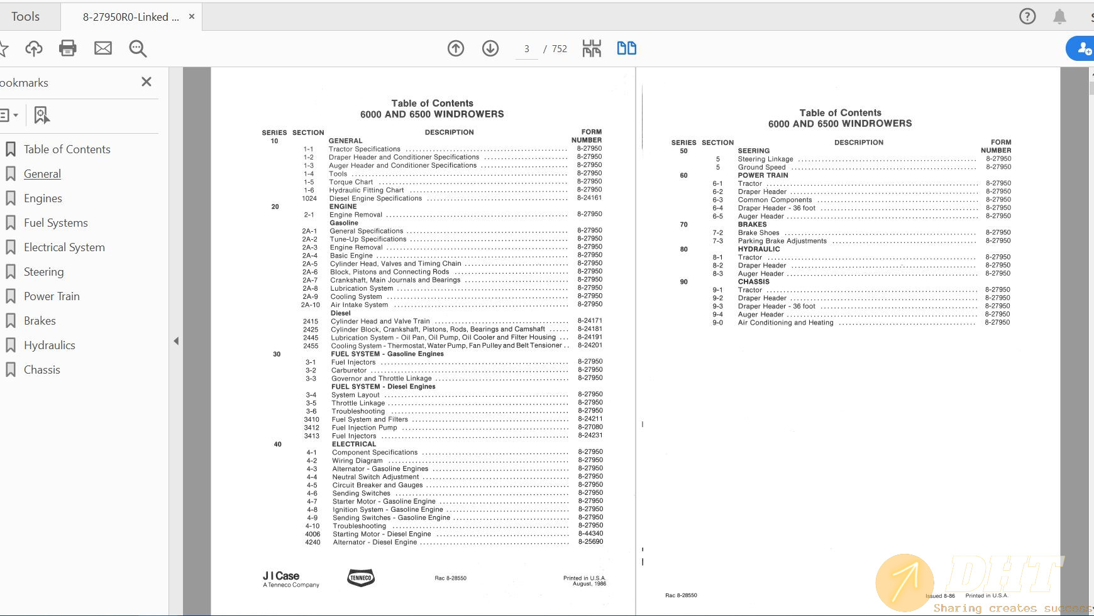Open the Electrical System bookmark

point(65,247)
